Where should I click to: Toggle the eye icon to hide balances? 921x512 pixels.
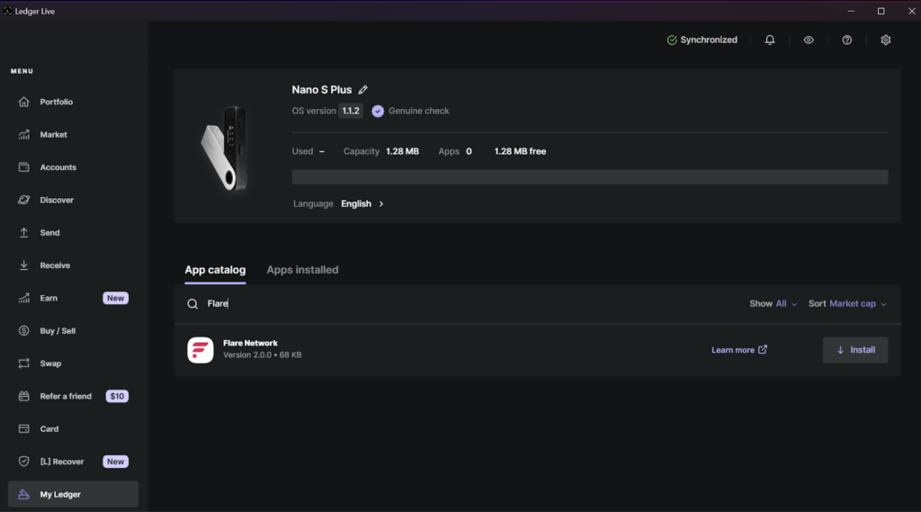coord(809,40)
